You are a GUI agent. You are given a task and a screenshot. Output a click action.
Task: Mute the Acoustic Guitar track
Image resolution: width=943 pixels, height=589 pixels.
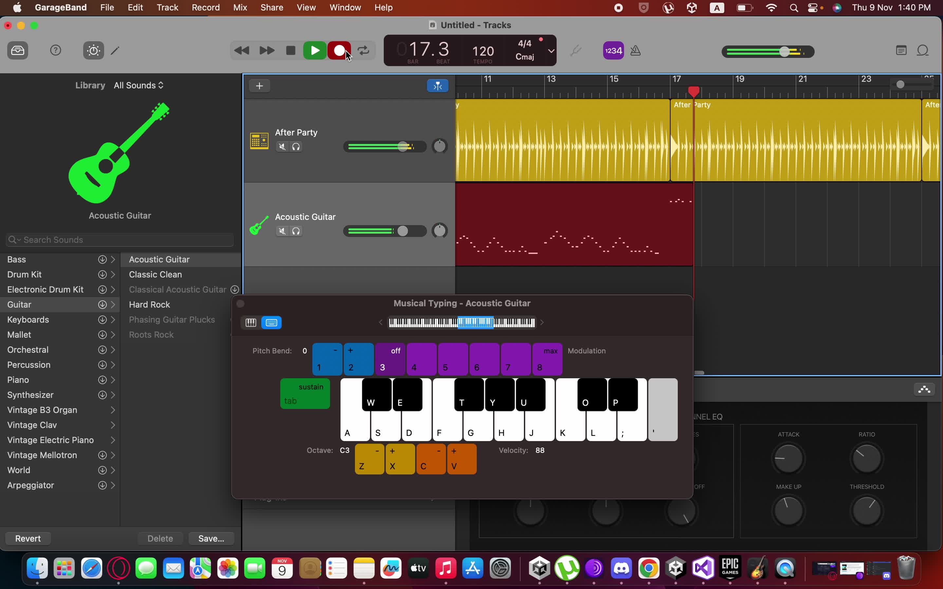point(283,231)
